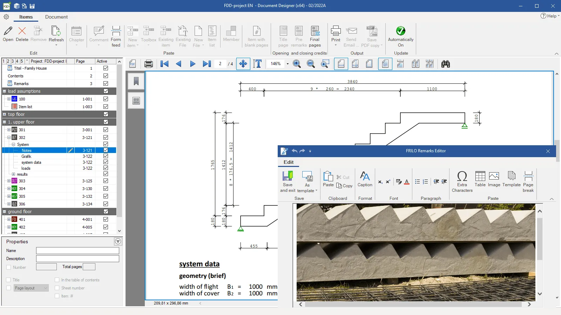Click the binoculars search icon

point(445,64)
